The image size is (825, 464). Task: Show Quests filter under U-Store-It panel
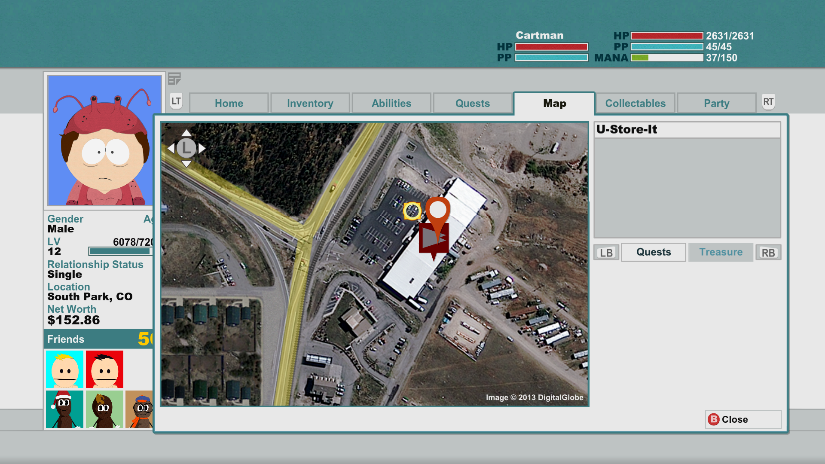tap(654, 252)
